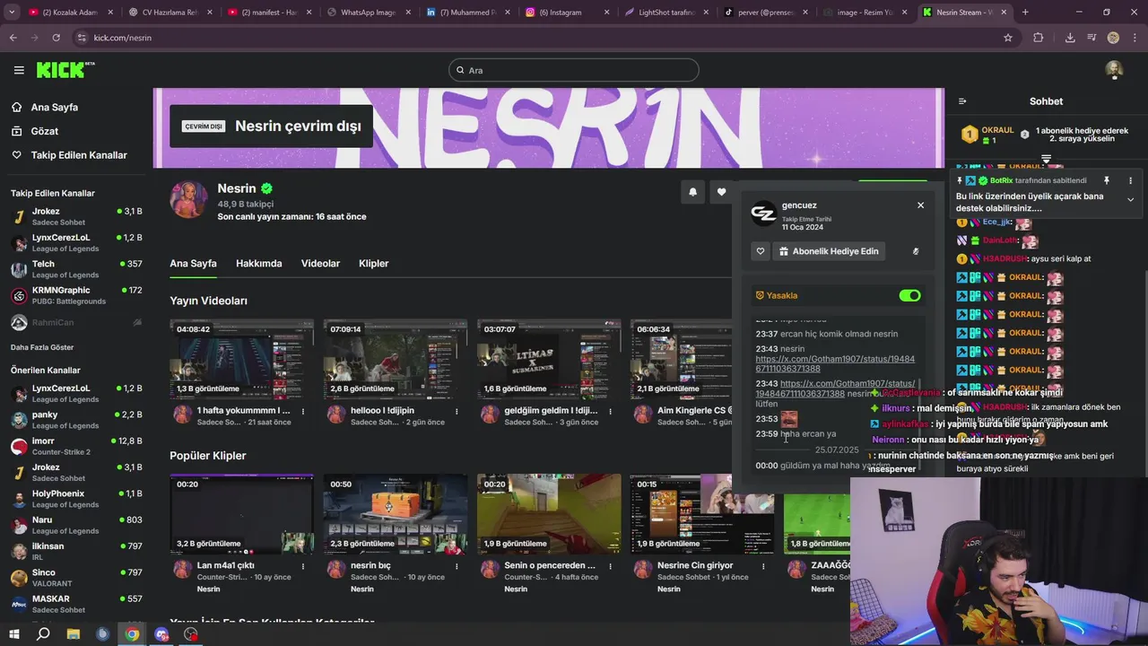Open a new browser tab
1148x646 pixels.
coord(1025,13)
